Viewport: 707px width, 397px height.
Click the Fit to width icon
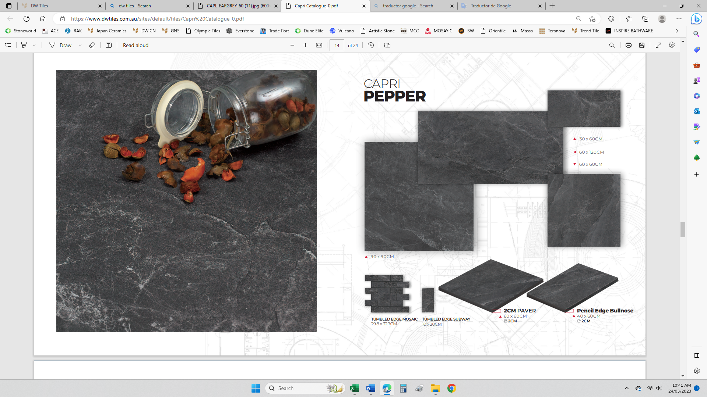319,45
